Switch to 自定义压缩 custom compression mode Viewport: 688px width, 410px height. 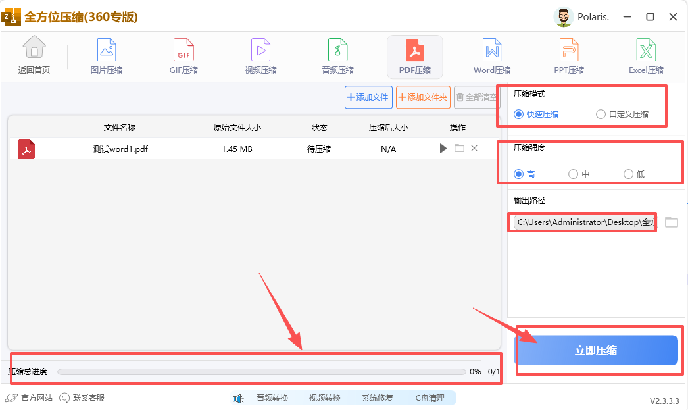[600, 114]
